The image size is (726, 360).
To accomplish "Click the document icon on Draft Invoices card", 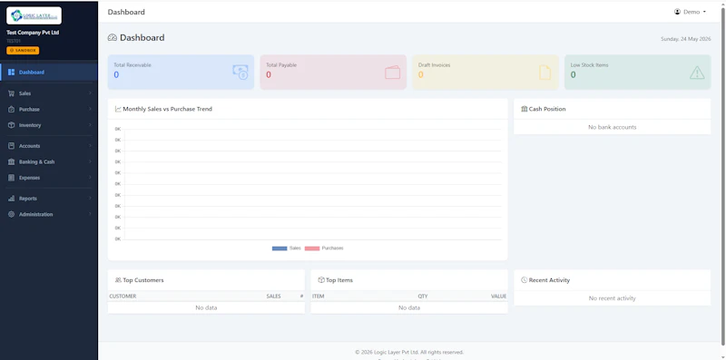I will click(545, 73).
